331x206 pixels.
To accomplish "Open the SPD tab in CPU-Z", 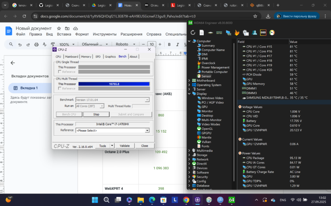I will coord(98,56).
